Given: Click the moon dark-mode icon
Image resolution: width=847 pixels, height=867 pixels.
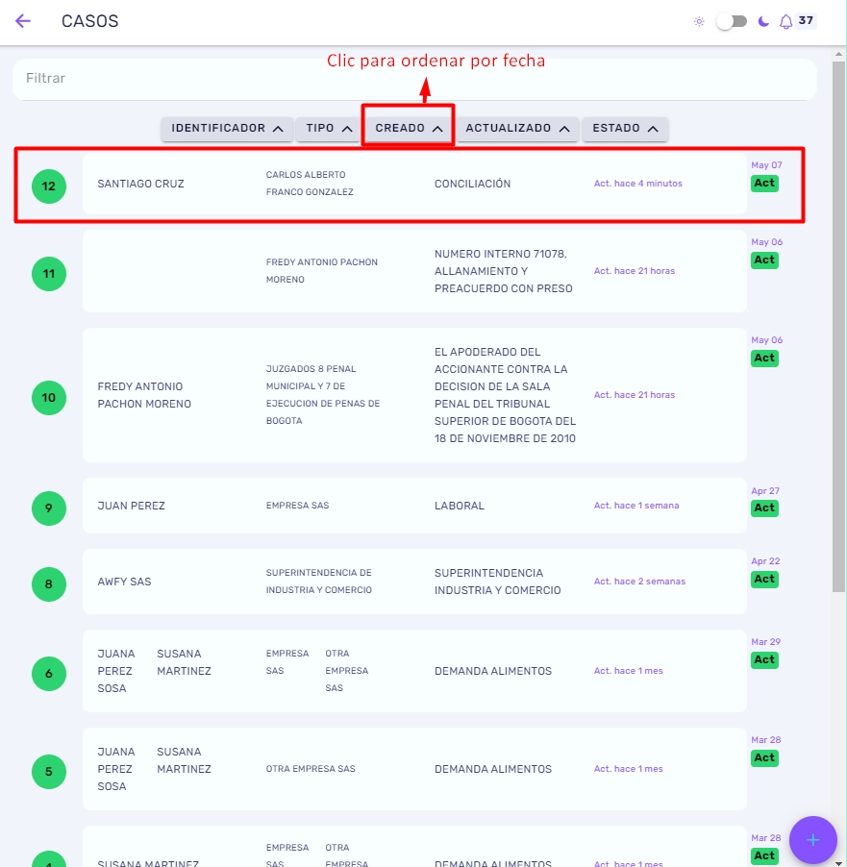Looking at the screenshot, I should (x=763, y=21).
